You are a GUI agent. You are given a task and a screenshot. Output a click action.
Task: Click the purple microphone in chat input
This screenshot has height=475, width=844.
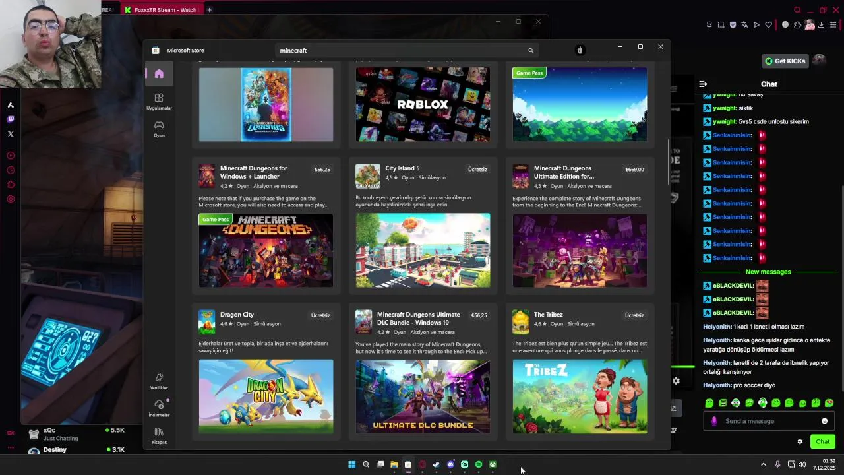(714, 421)
